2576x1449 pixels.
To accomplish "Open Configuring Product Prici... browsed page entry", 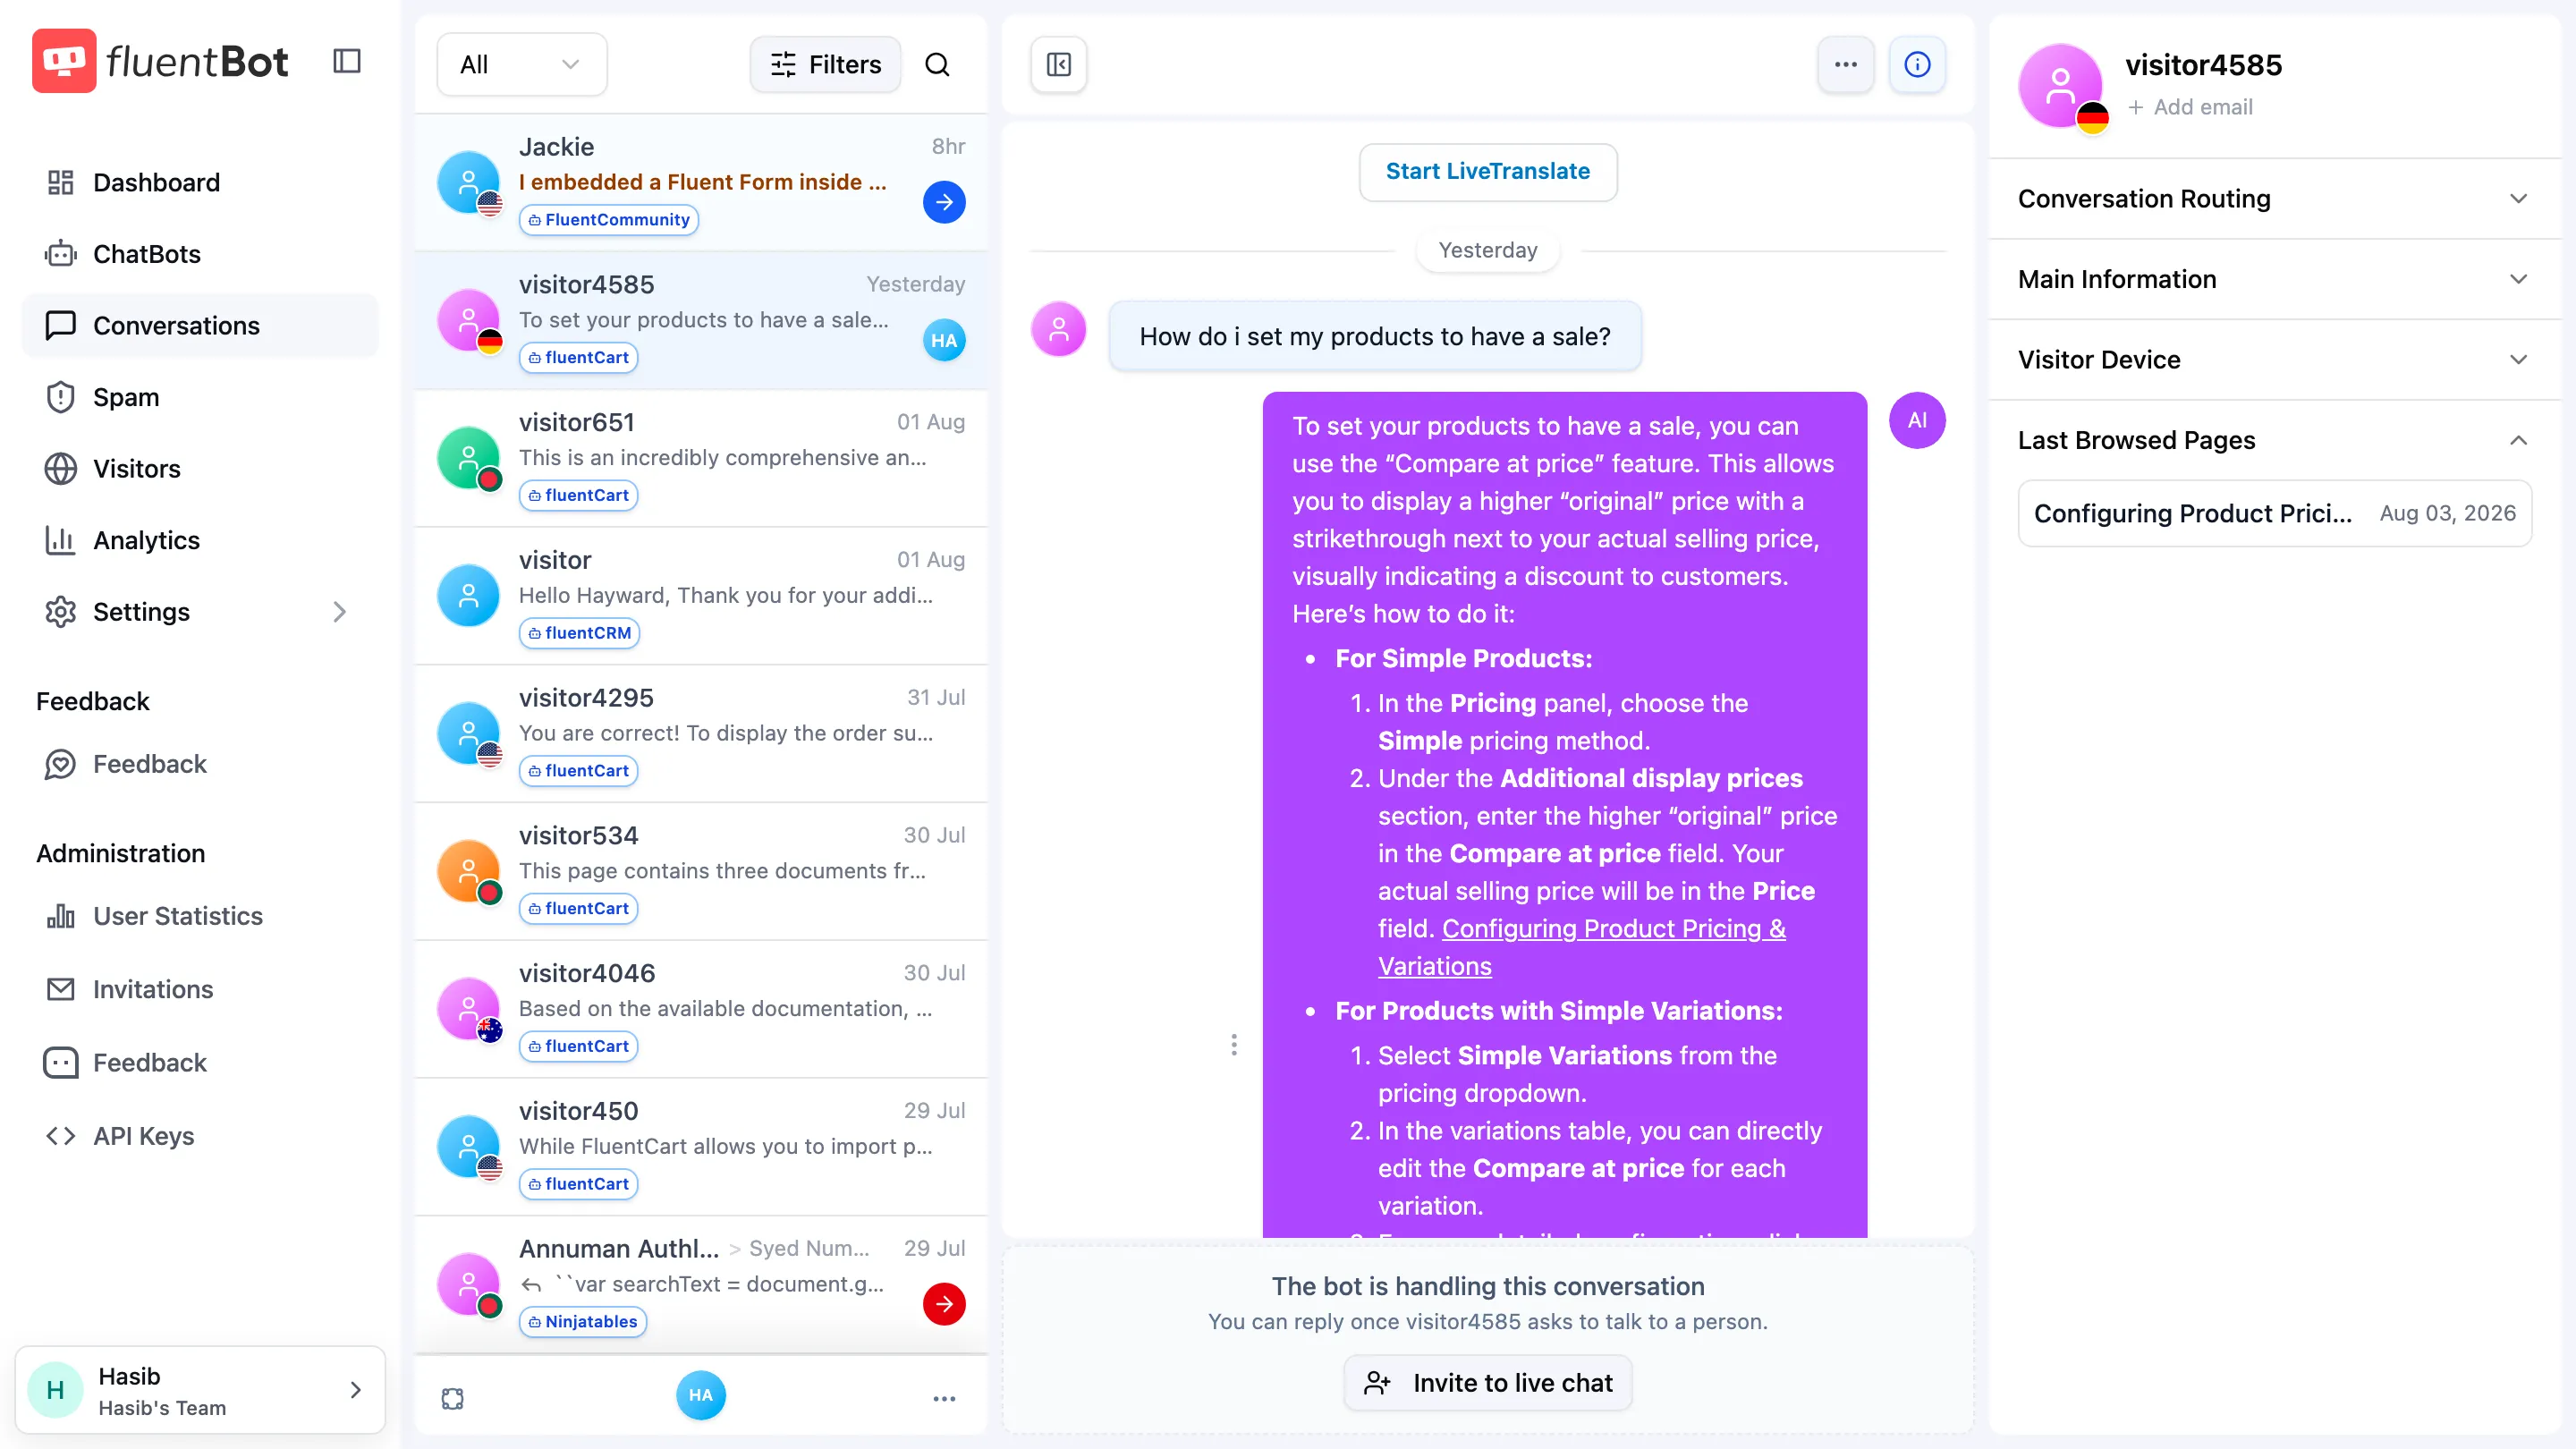I will pos(2274,514).
